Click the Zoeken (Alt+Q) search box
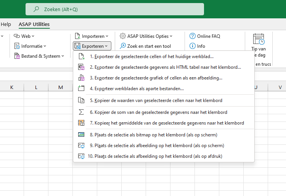 pos(115,9)
